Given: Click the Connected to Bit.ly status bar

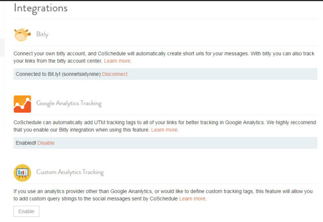Looking at the screenshot, I should point(166,74).
